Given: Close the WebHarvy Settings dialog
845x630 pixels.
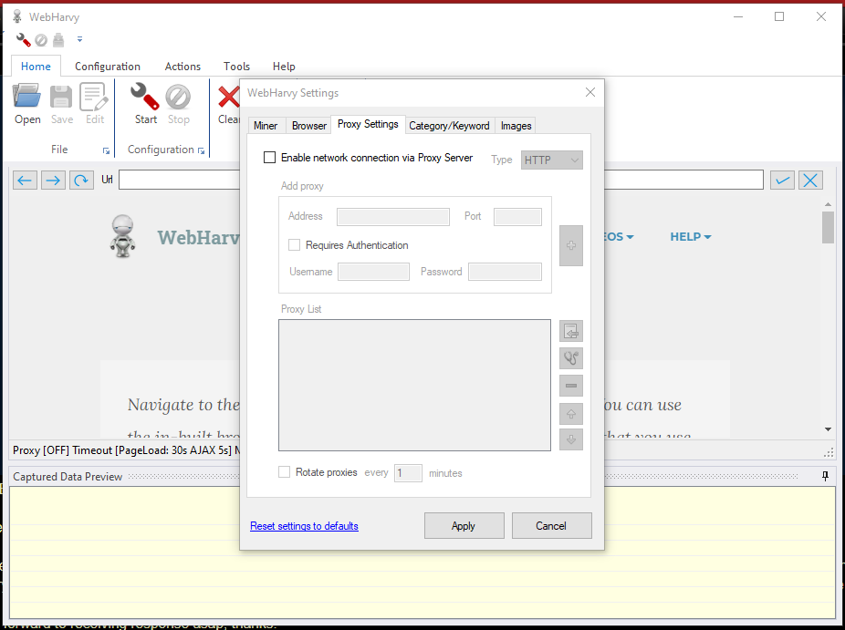Looking at the screenshot, I should tap(590, 93).
